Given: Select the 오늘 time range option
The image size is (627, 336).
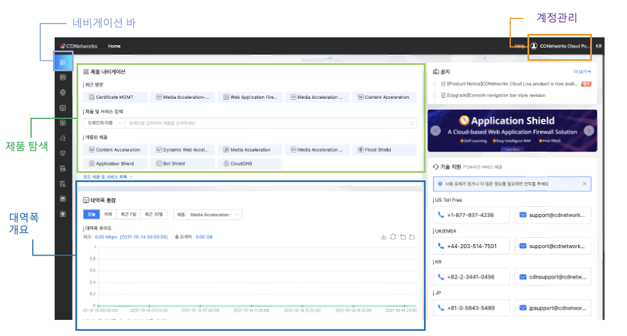Looking at the screenshot, I should [91, 214].
